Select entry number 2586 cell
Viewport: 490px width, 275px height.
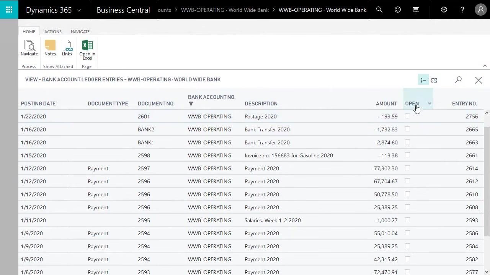[x=472, y=233]
